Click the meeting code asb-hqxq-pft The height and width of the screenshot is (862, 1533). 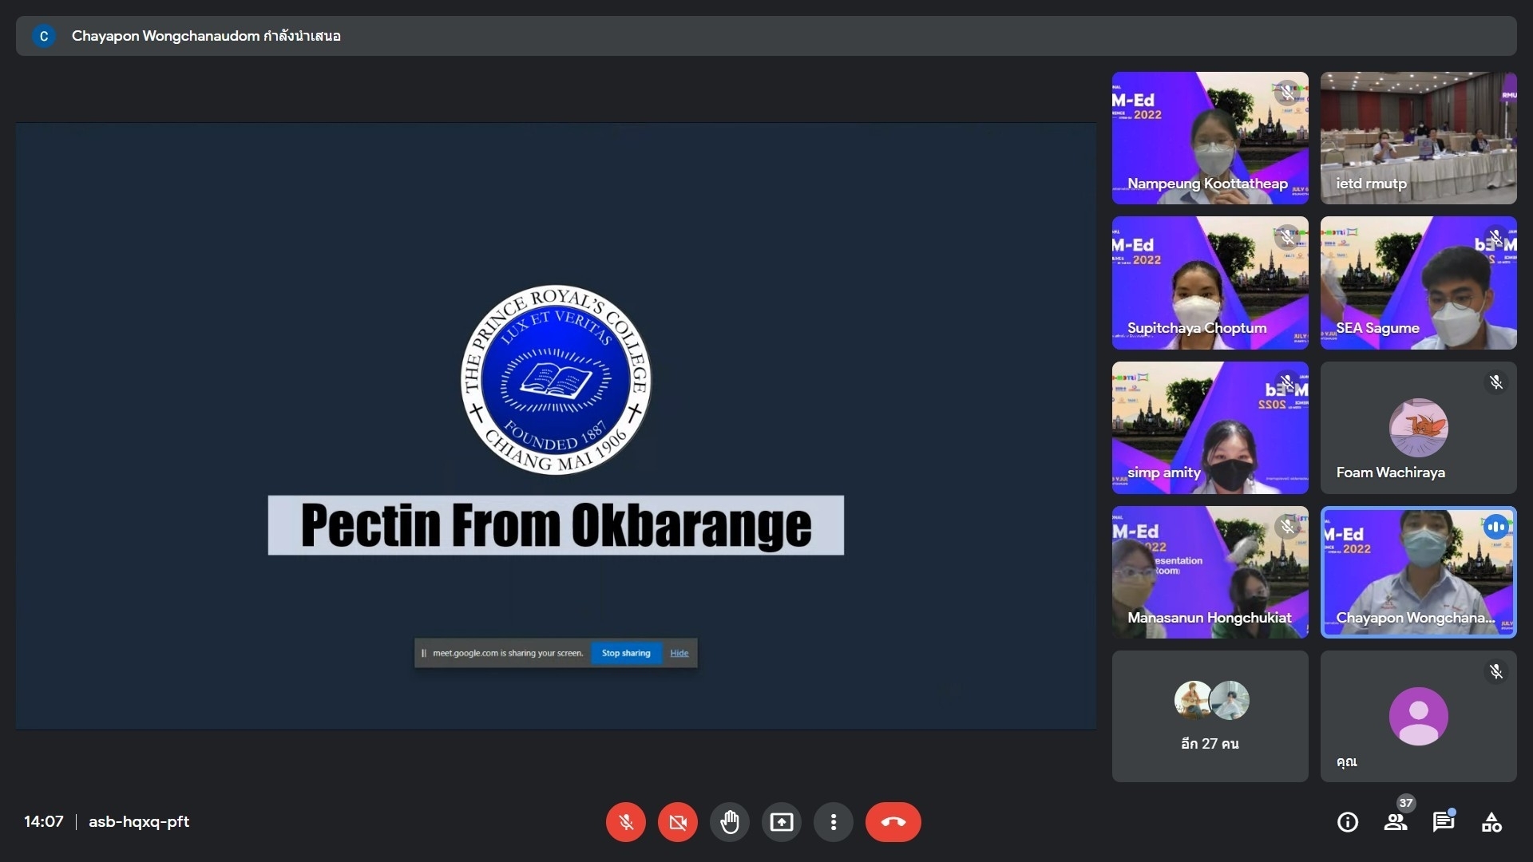point(139,821)
